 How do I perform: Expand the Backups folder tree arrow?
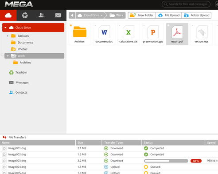click(8, 36)
